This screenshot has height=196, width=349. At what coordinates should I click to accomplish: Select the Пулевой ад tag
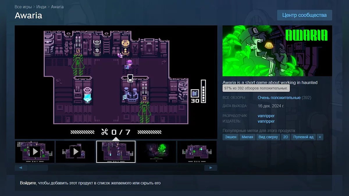click(303, 137)
